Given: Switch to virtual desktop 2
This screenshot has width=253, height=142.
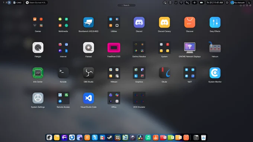Looking at the screenshot, I should pyautogui.click(x=6, y=3).
